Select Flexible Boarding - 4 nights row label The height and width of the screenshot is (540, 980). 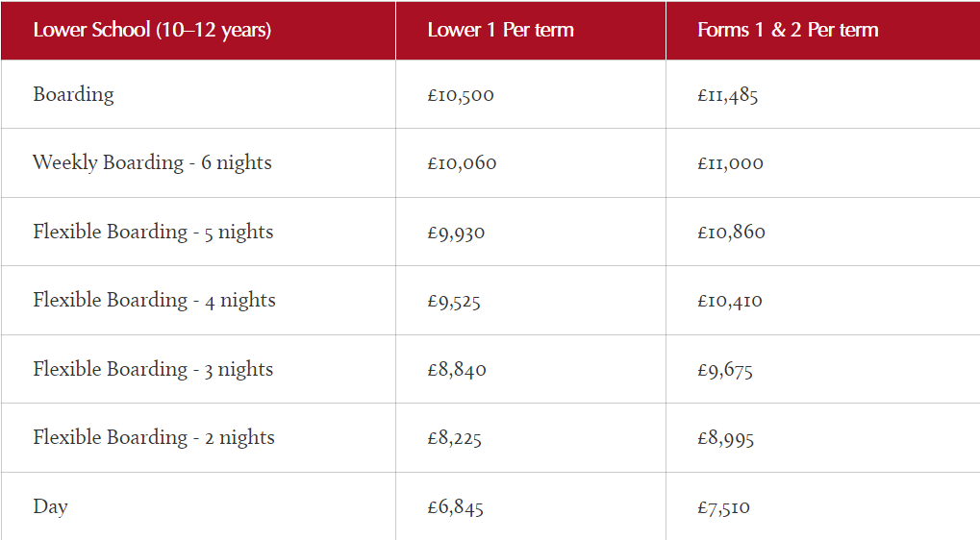(155, 301)
